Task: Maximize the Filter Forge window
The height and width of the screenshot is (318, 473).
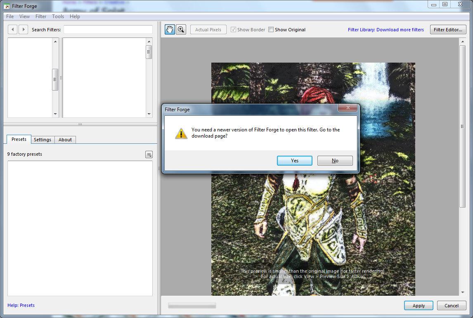Action: point(445,4)
